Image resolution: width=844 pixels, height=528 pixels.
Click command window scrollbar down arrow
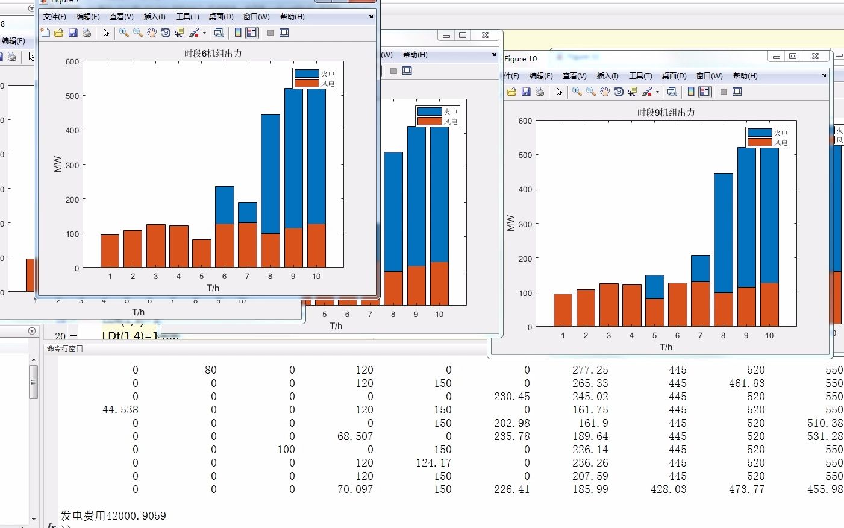point(34,519)
